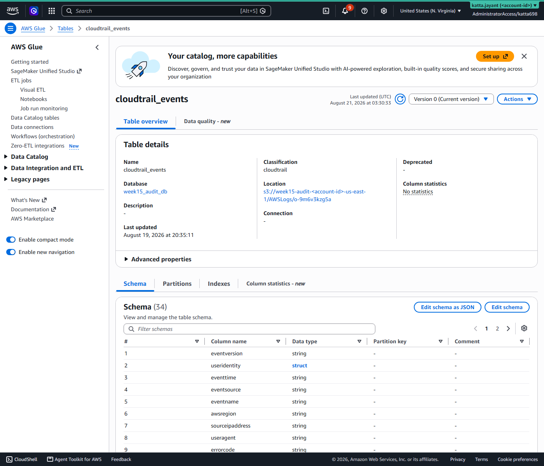Viewport: 544px width, 466px height.
Task: Open Agent Toolkit for AWS in footer
Action: pos(74,459)
